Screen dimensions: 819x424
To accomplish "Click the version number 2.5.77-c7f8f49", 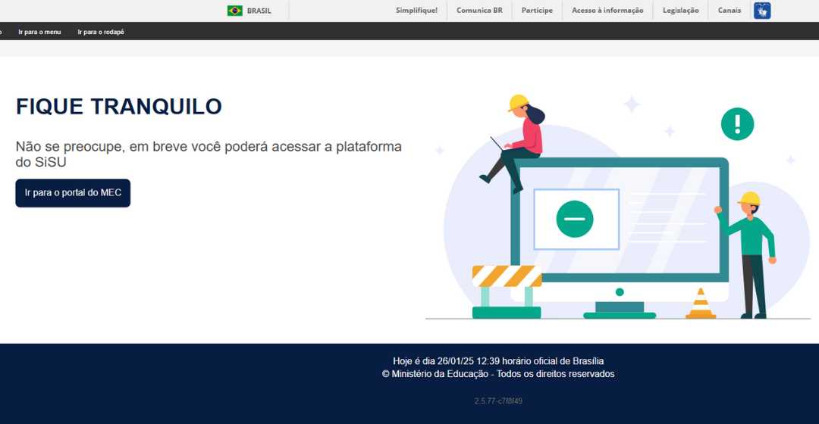I will (498, 401).
